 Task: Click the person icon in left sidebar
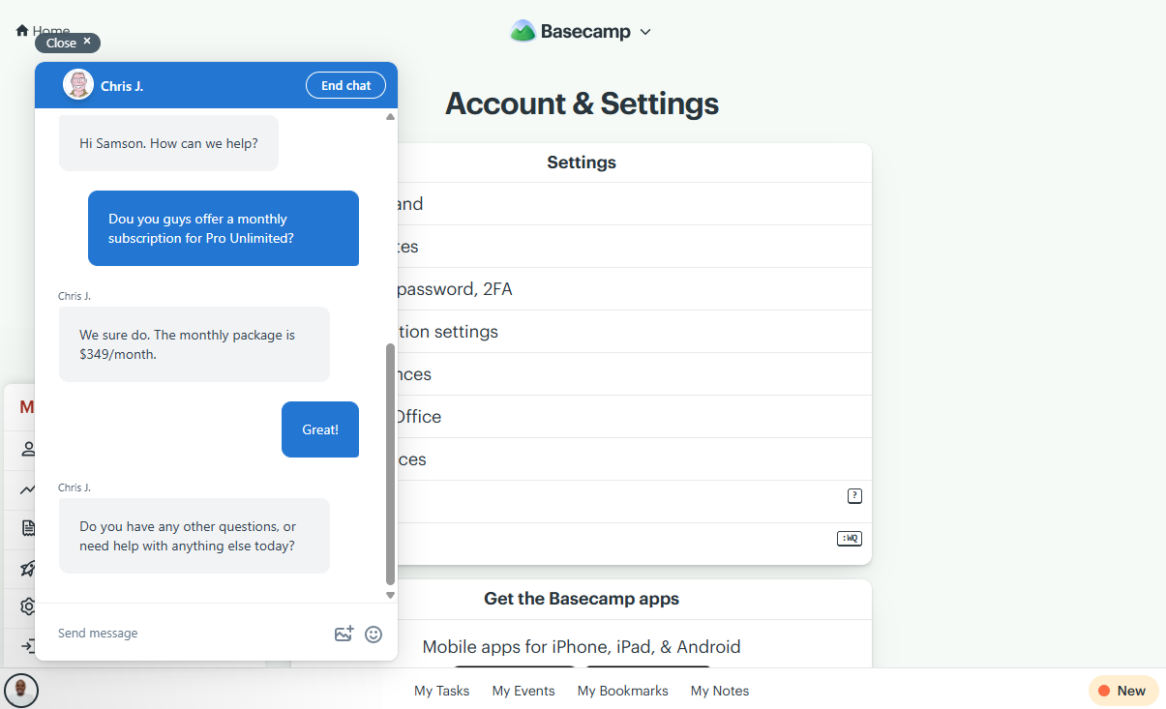(x=29, y=449)
